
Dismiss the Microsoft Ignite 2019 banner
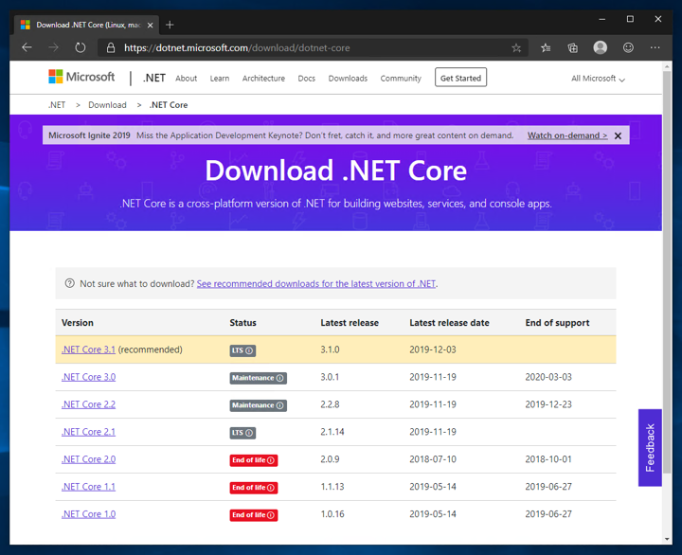(x=618, y=135)
